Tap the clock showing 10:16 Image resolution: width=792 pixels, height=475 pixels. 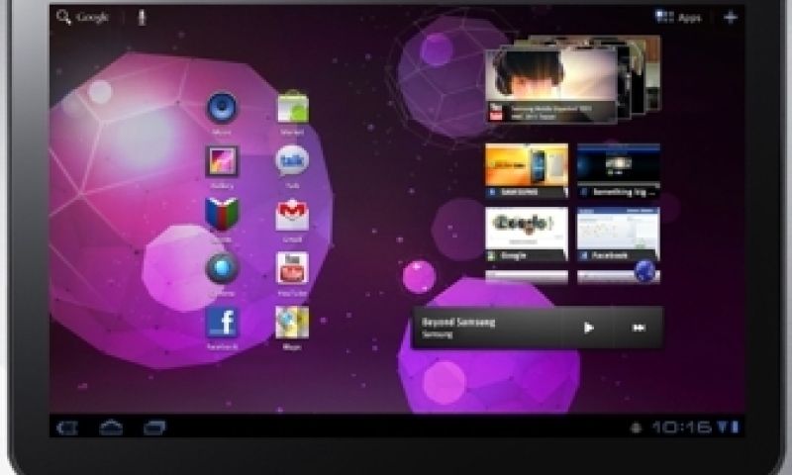tap(682, 427)
